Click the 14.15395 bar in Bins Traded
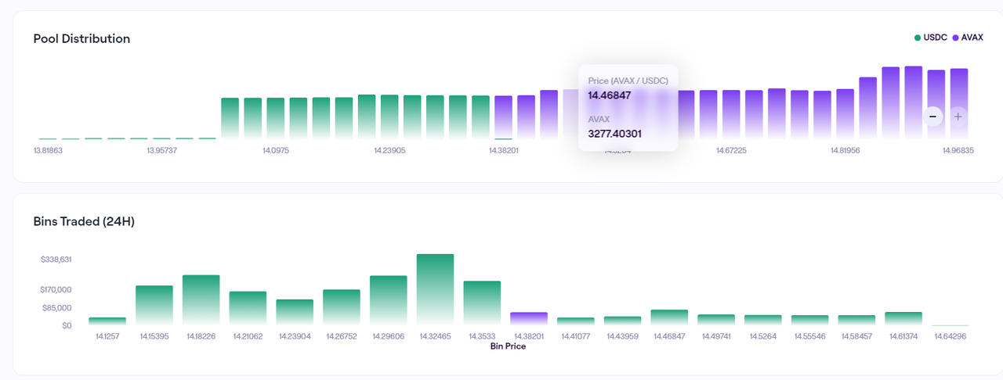This screenshot has width=1003, height=380. (x=154, y=306)
